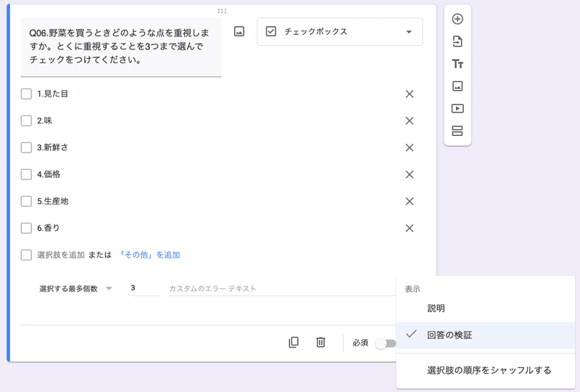
Task: Click the max count number field showing 3
Action: click(x=146, y=288)
